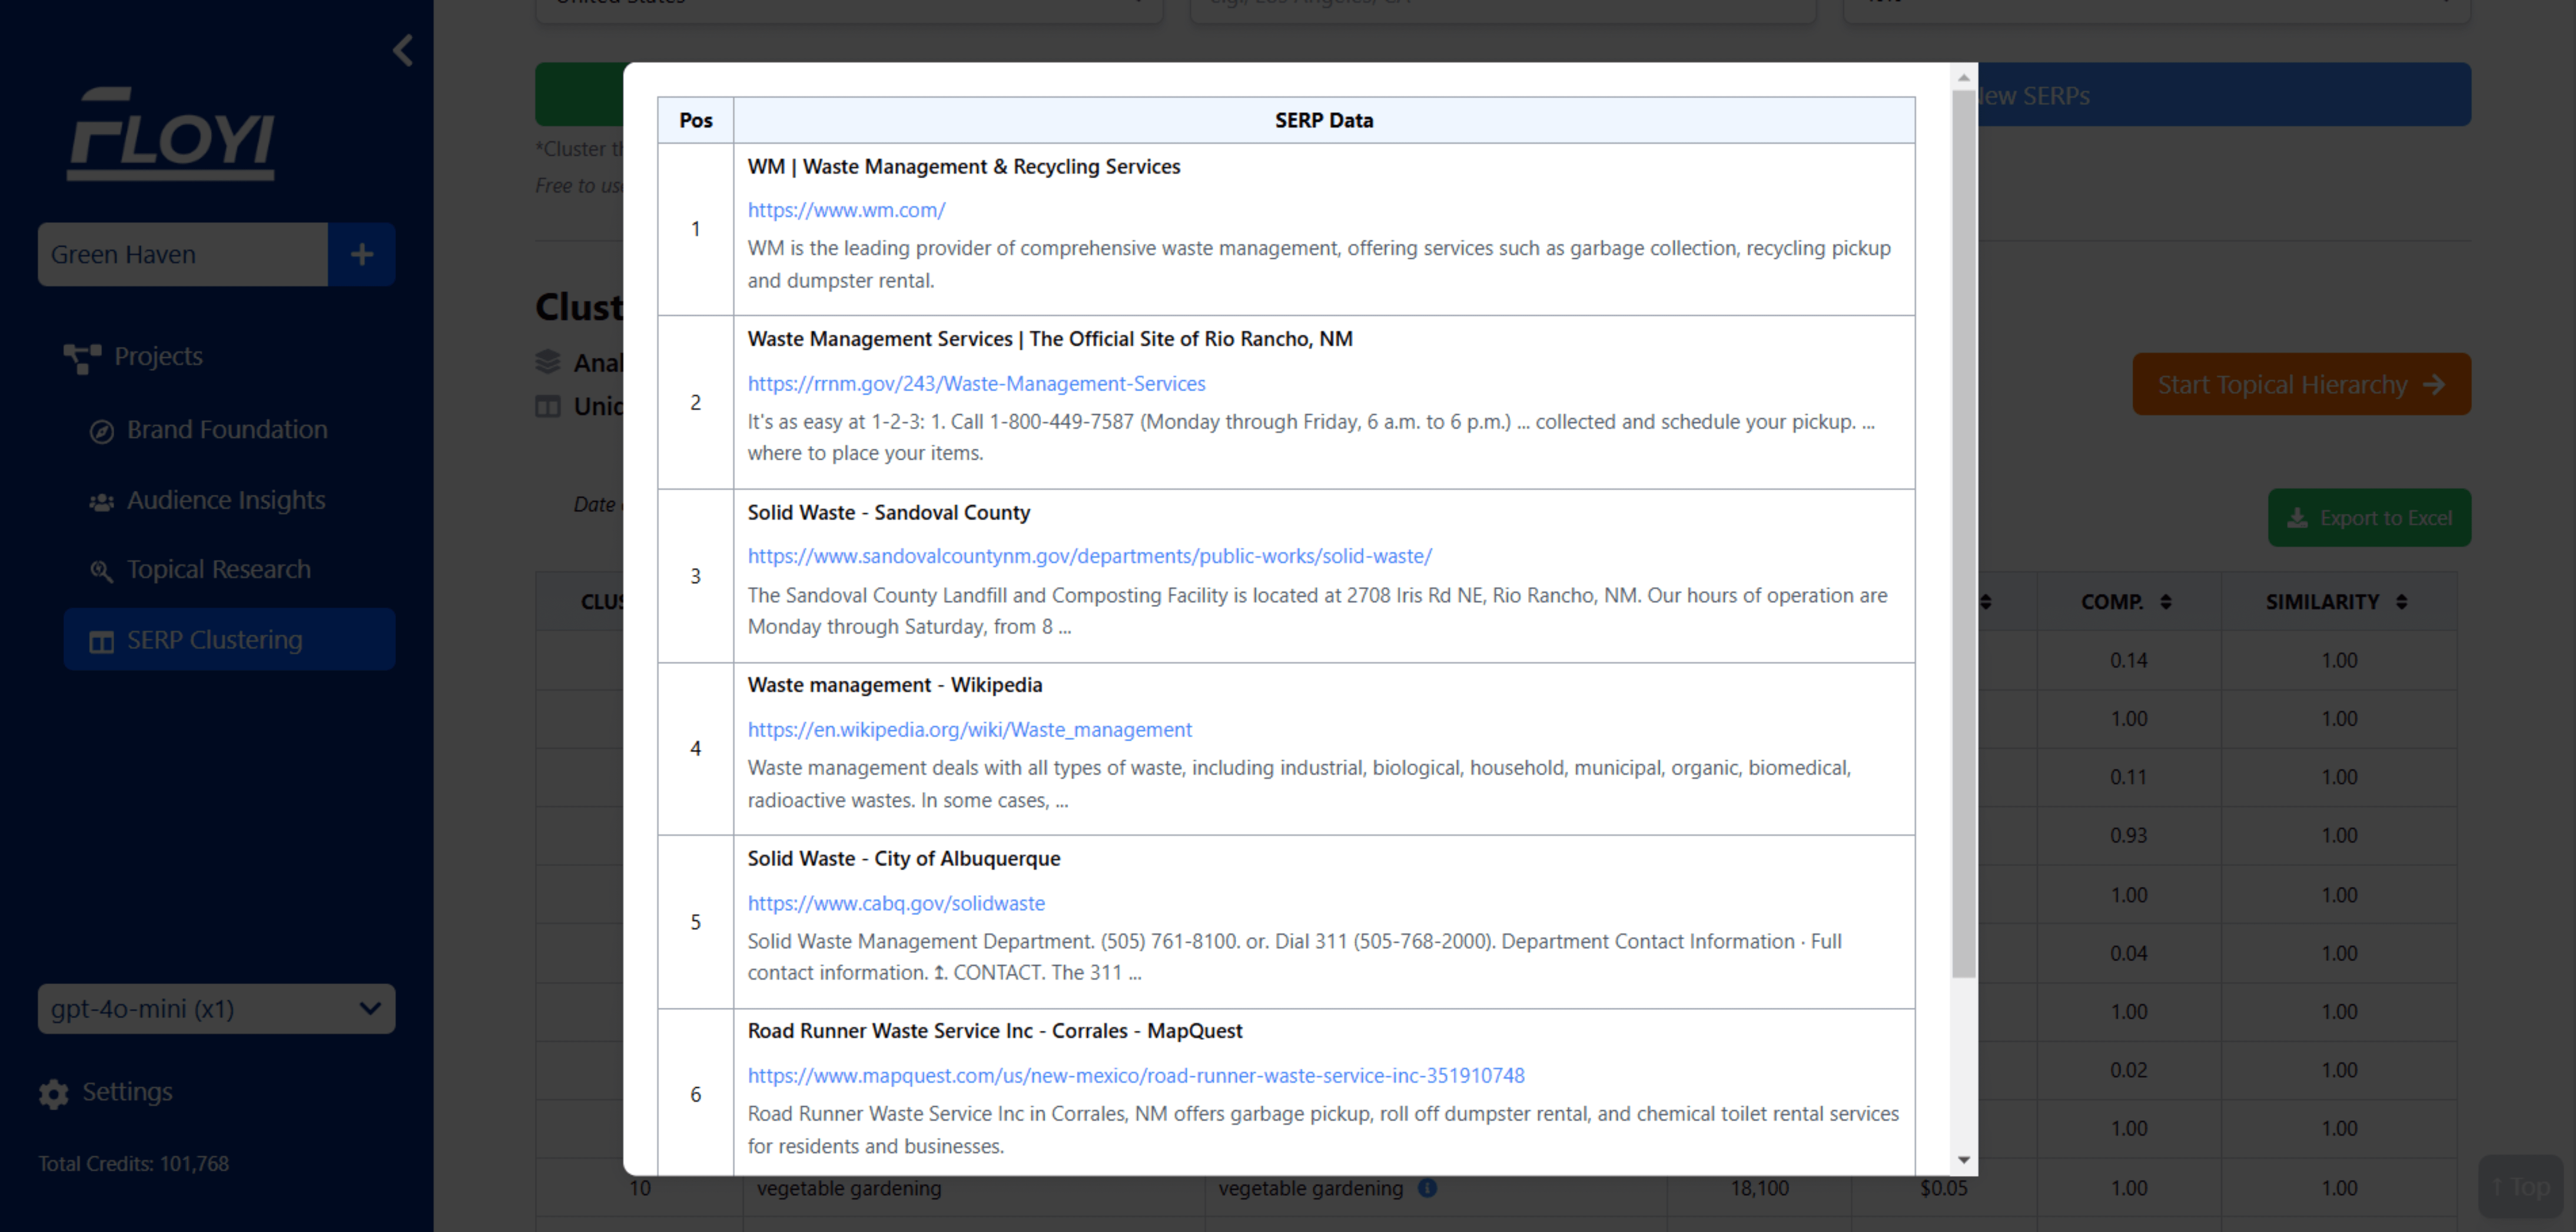Click the Sandoval County Landfill snippet text
The width and height of the screenshot is (2576, 1232).
1317,610
